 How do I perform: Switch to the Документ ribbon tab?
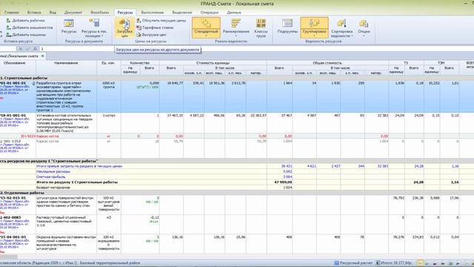pyautogui.click(x=73, y=13)
